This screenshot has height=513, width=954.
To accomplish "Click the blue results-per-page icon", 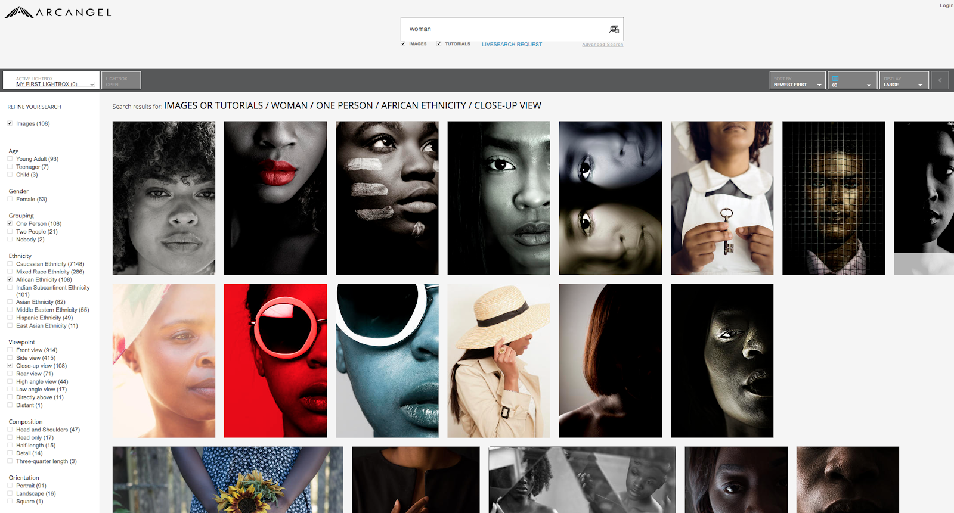I will coord(835,78).
